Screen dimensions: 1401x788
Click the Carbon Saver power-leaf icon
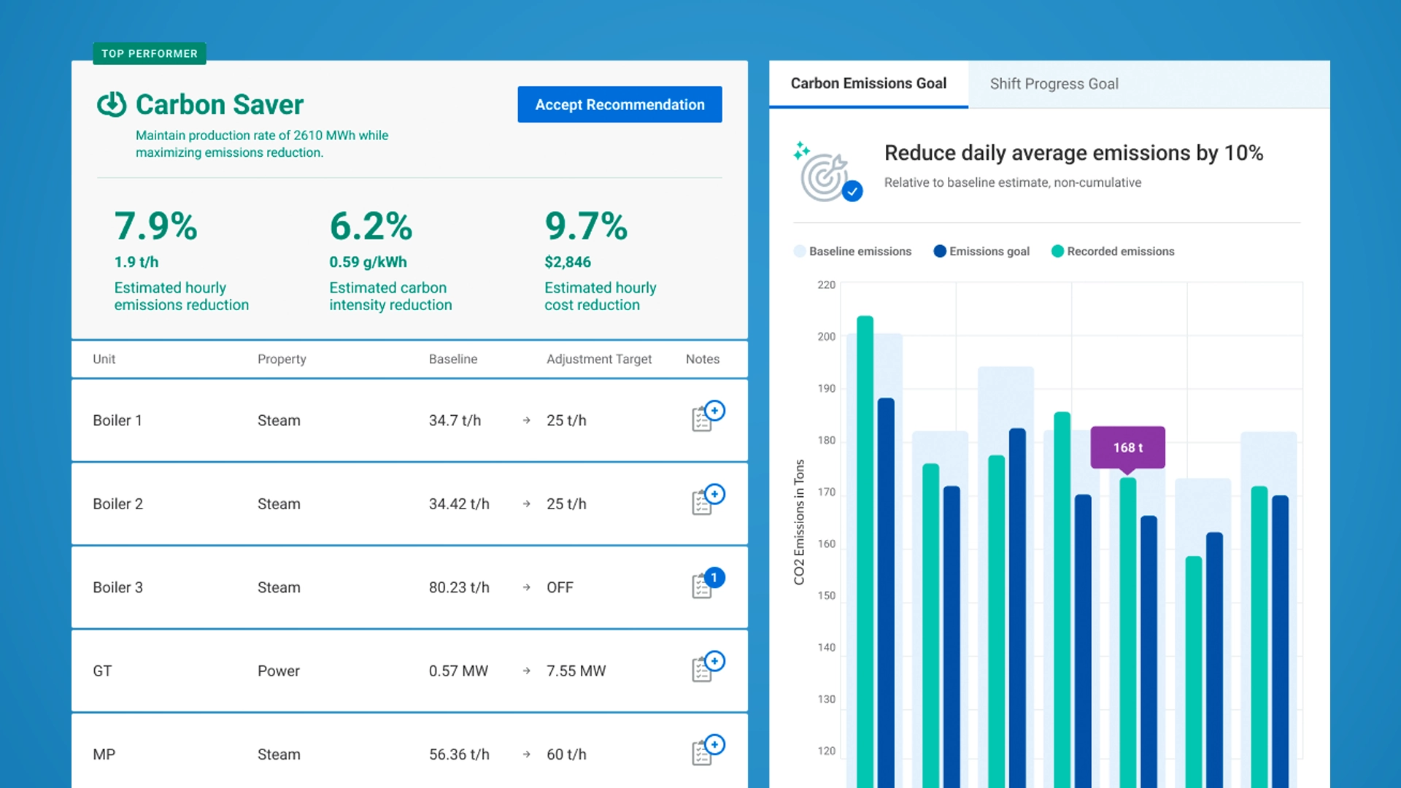(x=112, y=104)
